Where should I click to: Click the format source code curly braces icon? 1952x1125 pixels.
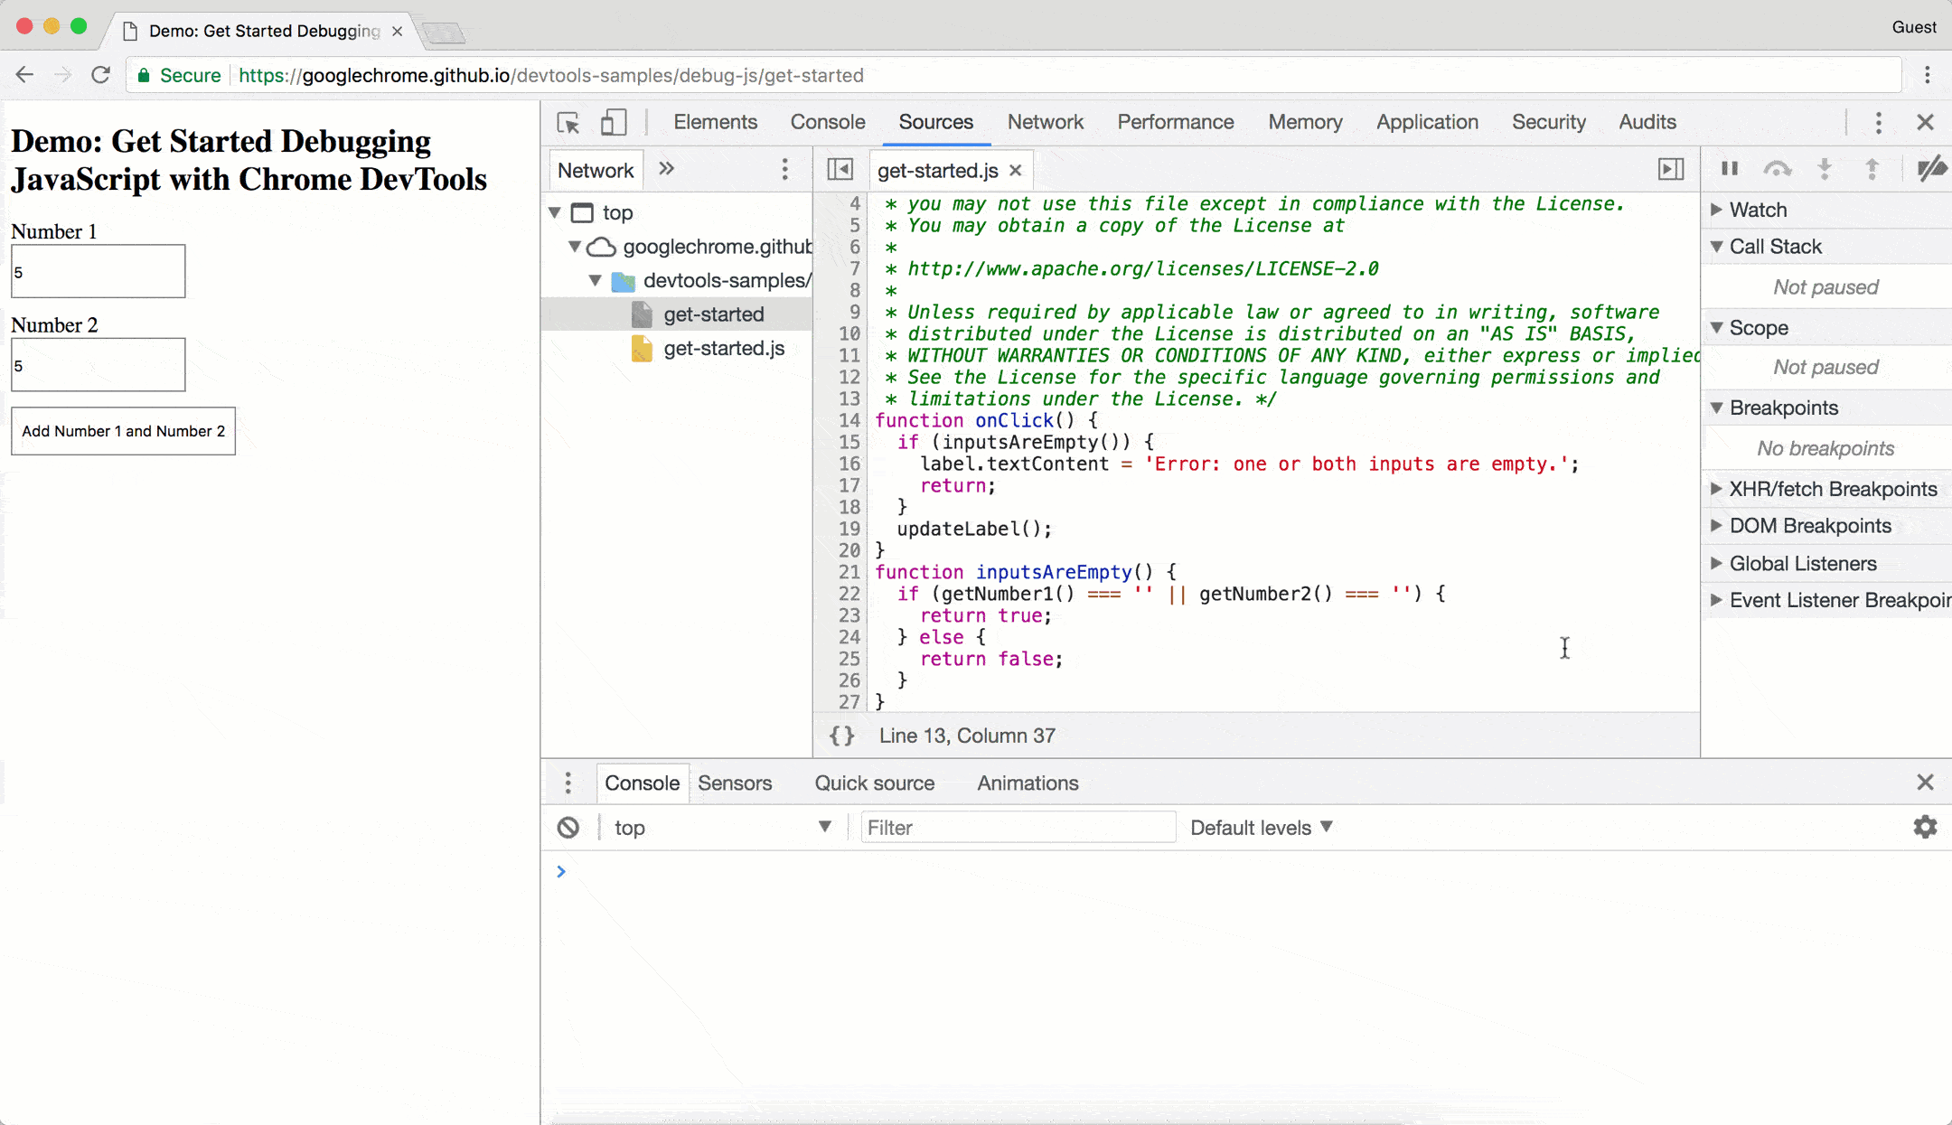[x=840, y=735]
